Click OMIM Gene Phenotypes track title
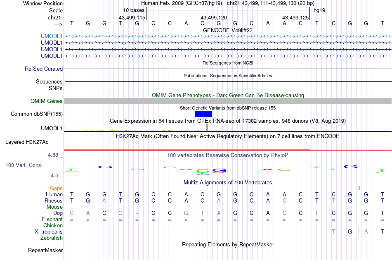The image size is (392, 260). [228, 95]
